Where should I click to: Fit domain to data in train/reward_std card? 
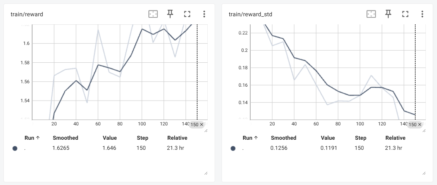coord(371,14)
